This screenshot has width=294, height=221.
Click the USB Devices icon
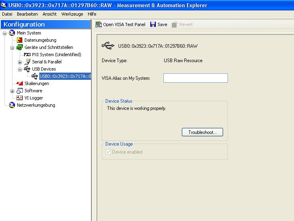pos(27,69)
